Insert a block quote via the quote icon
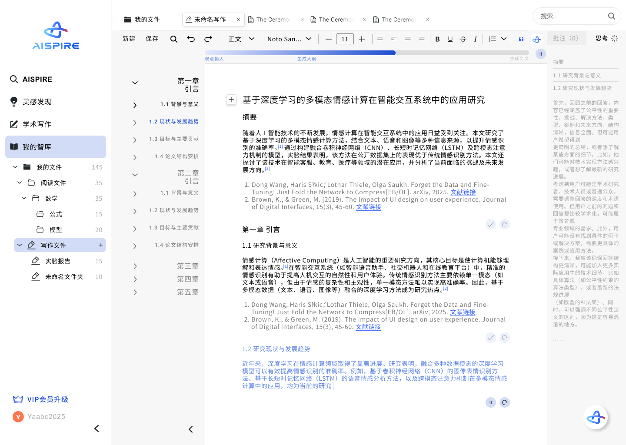The image size is (626, 445). pyautogui.click(x=521, y=39)
